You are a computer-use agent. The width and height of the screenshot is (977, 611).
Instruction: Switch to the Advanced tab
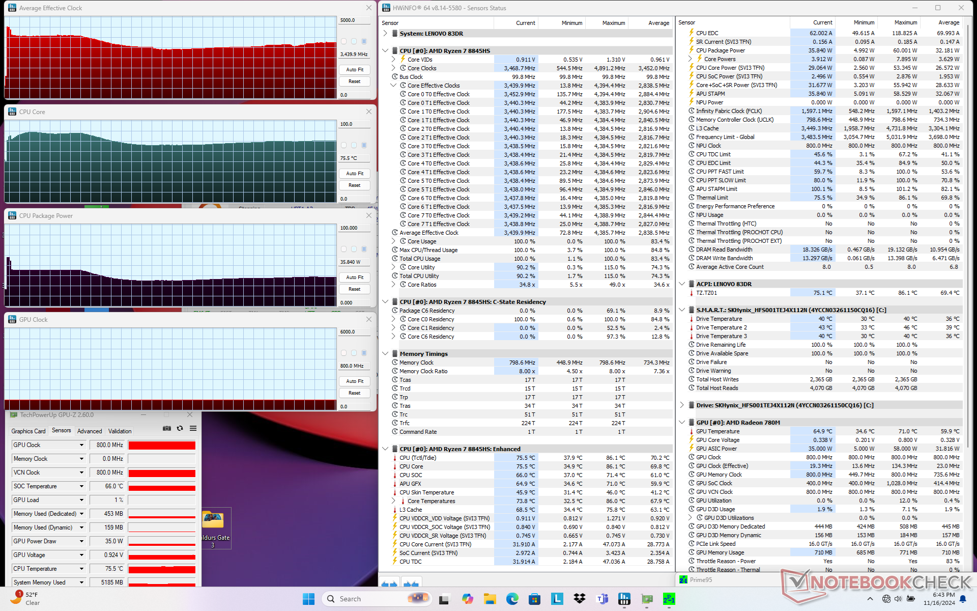pyautogui.click(x=90, y=431)
